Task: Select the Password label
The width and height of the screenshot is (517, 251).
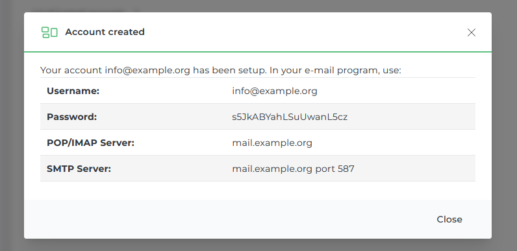Action: [72, 117]
